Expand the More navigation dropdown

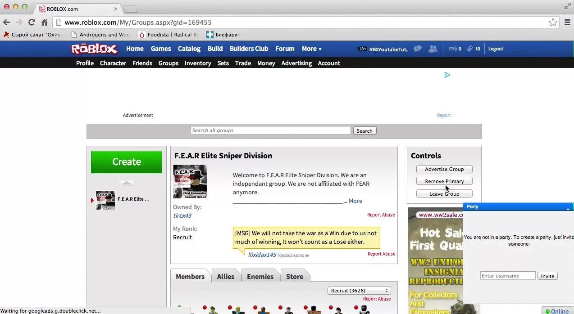(311, 49)
